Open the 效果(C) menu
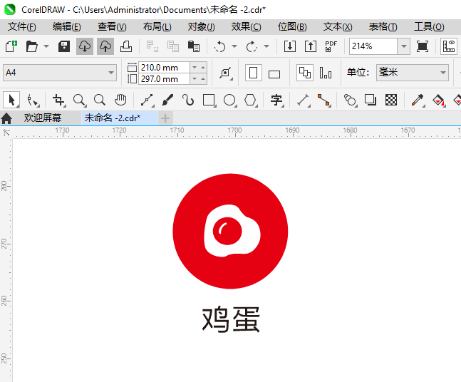 pyautogui.click(x=246, y=27)
